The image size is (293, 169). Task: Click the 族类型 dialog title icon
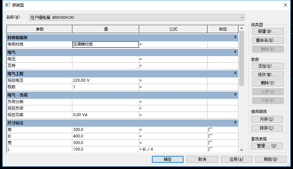(x=8, y=5)
